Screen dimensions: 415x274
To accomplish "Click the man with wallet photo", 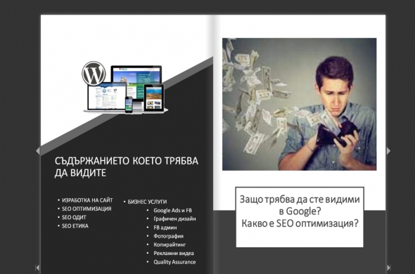I will 299,104.
